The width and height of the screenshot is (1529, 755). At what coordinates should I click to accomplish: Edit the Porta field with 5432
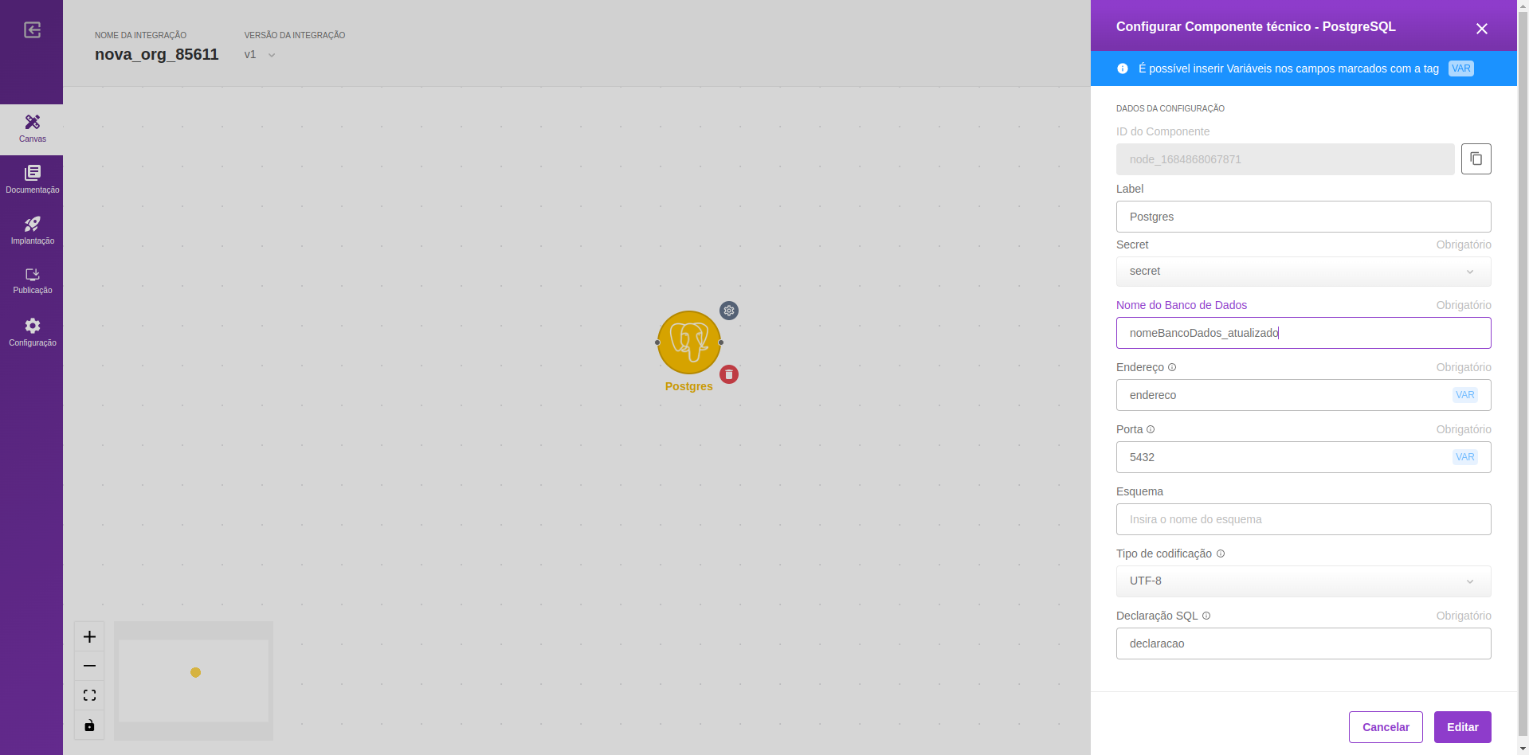pos(1304,457)
